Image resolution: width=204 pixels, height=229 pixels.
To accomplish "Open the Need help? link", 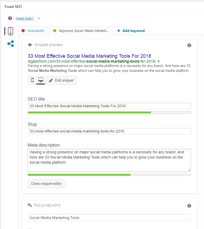I will pos(25,18).
